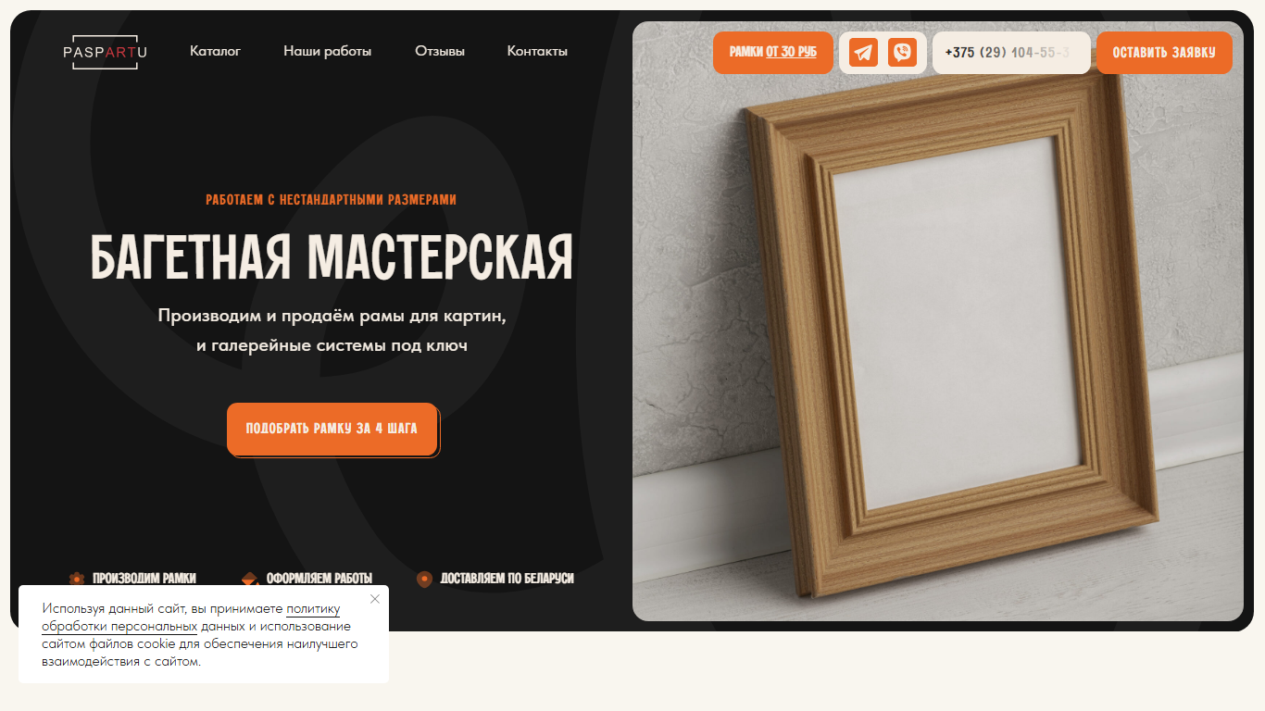Navigate to Контакты page
This screenshot has height=711, width=1265.
click(537, 51)
